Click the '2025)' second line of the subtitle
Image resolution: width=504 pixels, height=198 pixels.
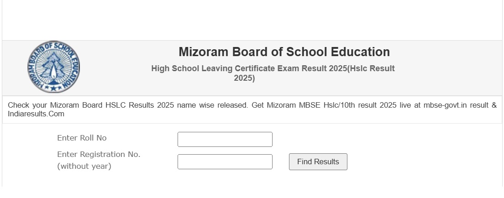pos(244,78)
